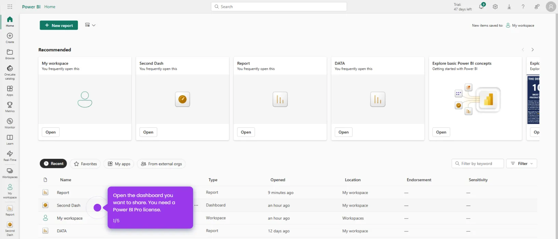Show next recommended items
The image size is (558, 239).
[532, 50]
